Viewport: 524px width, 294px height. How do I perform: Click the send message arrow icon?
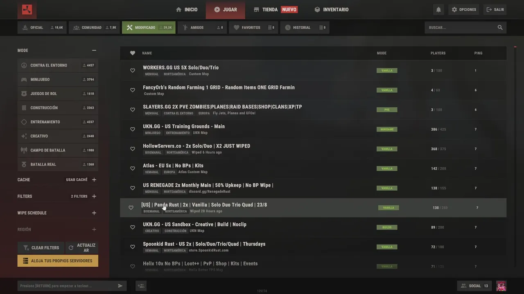pyautogui.click(x=120, y=286)
